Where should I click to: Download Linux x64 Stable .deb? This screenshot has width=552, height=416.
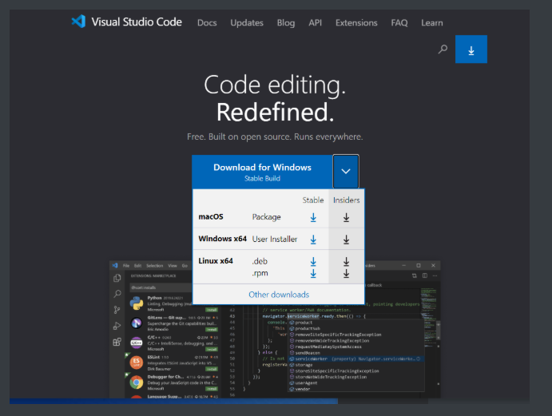coord(313,261)
